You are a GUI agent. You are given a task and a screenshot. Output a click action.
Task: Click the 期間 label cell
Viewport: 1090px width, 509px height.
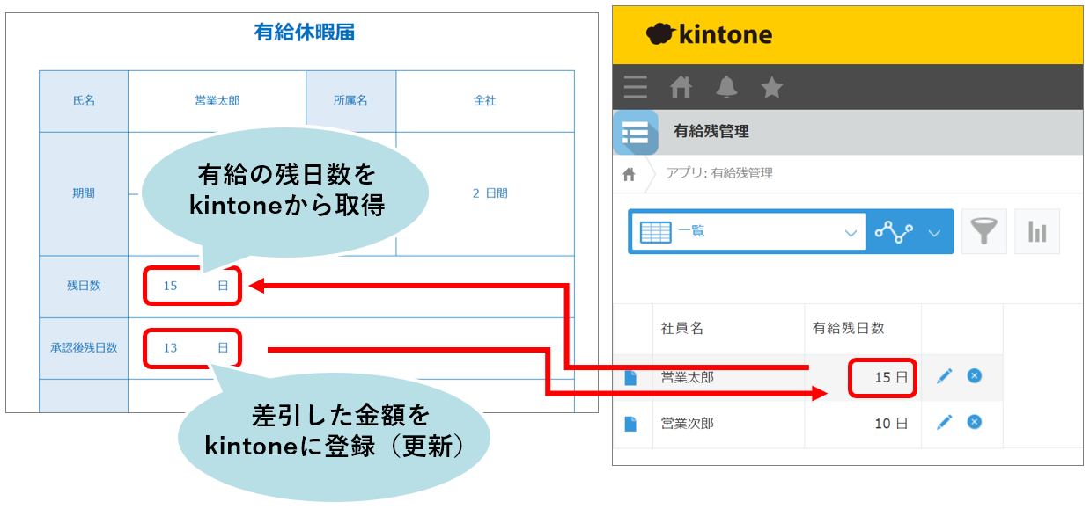[x=84, y=193]
